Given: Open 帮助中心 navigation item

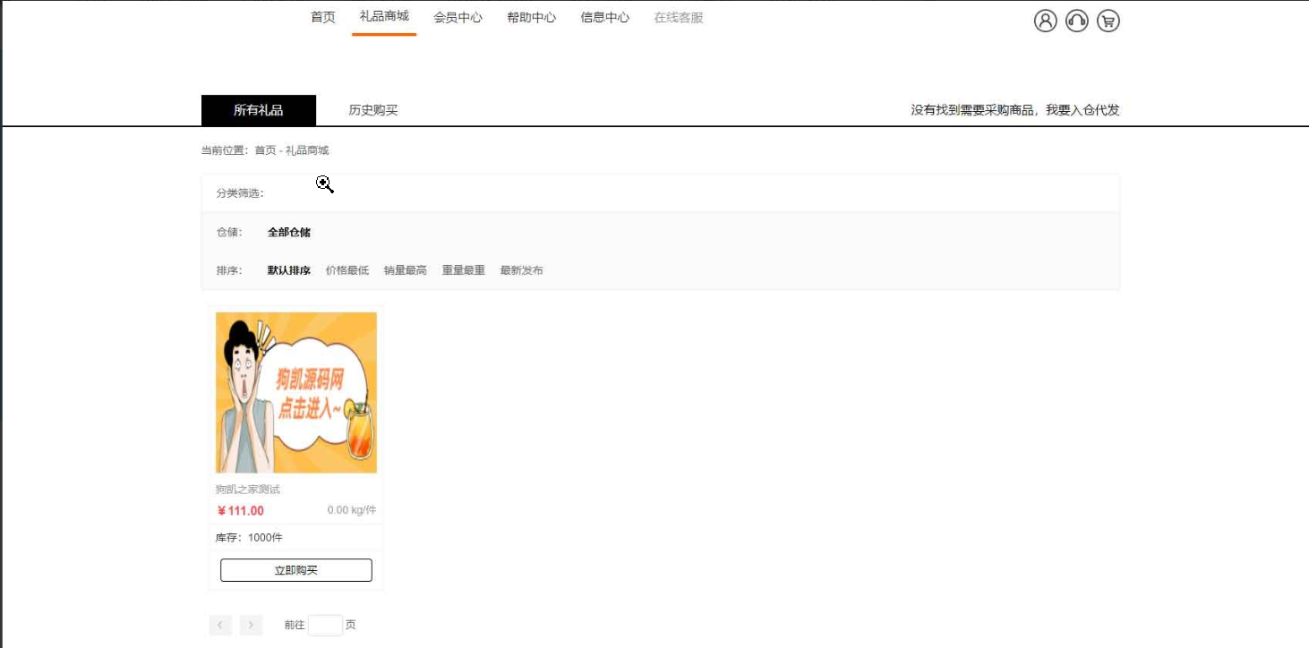Looking at the screenshot, I should [532, 17].
